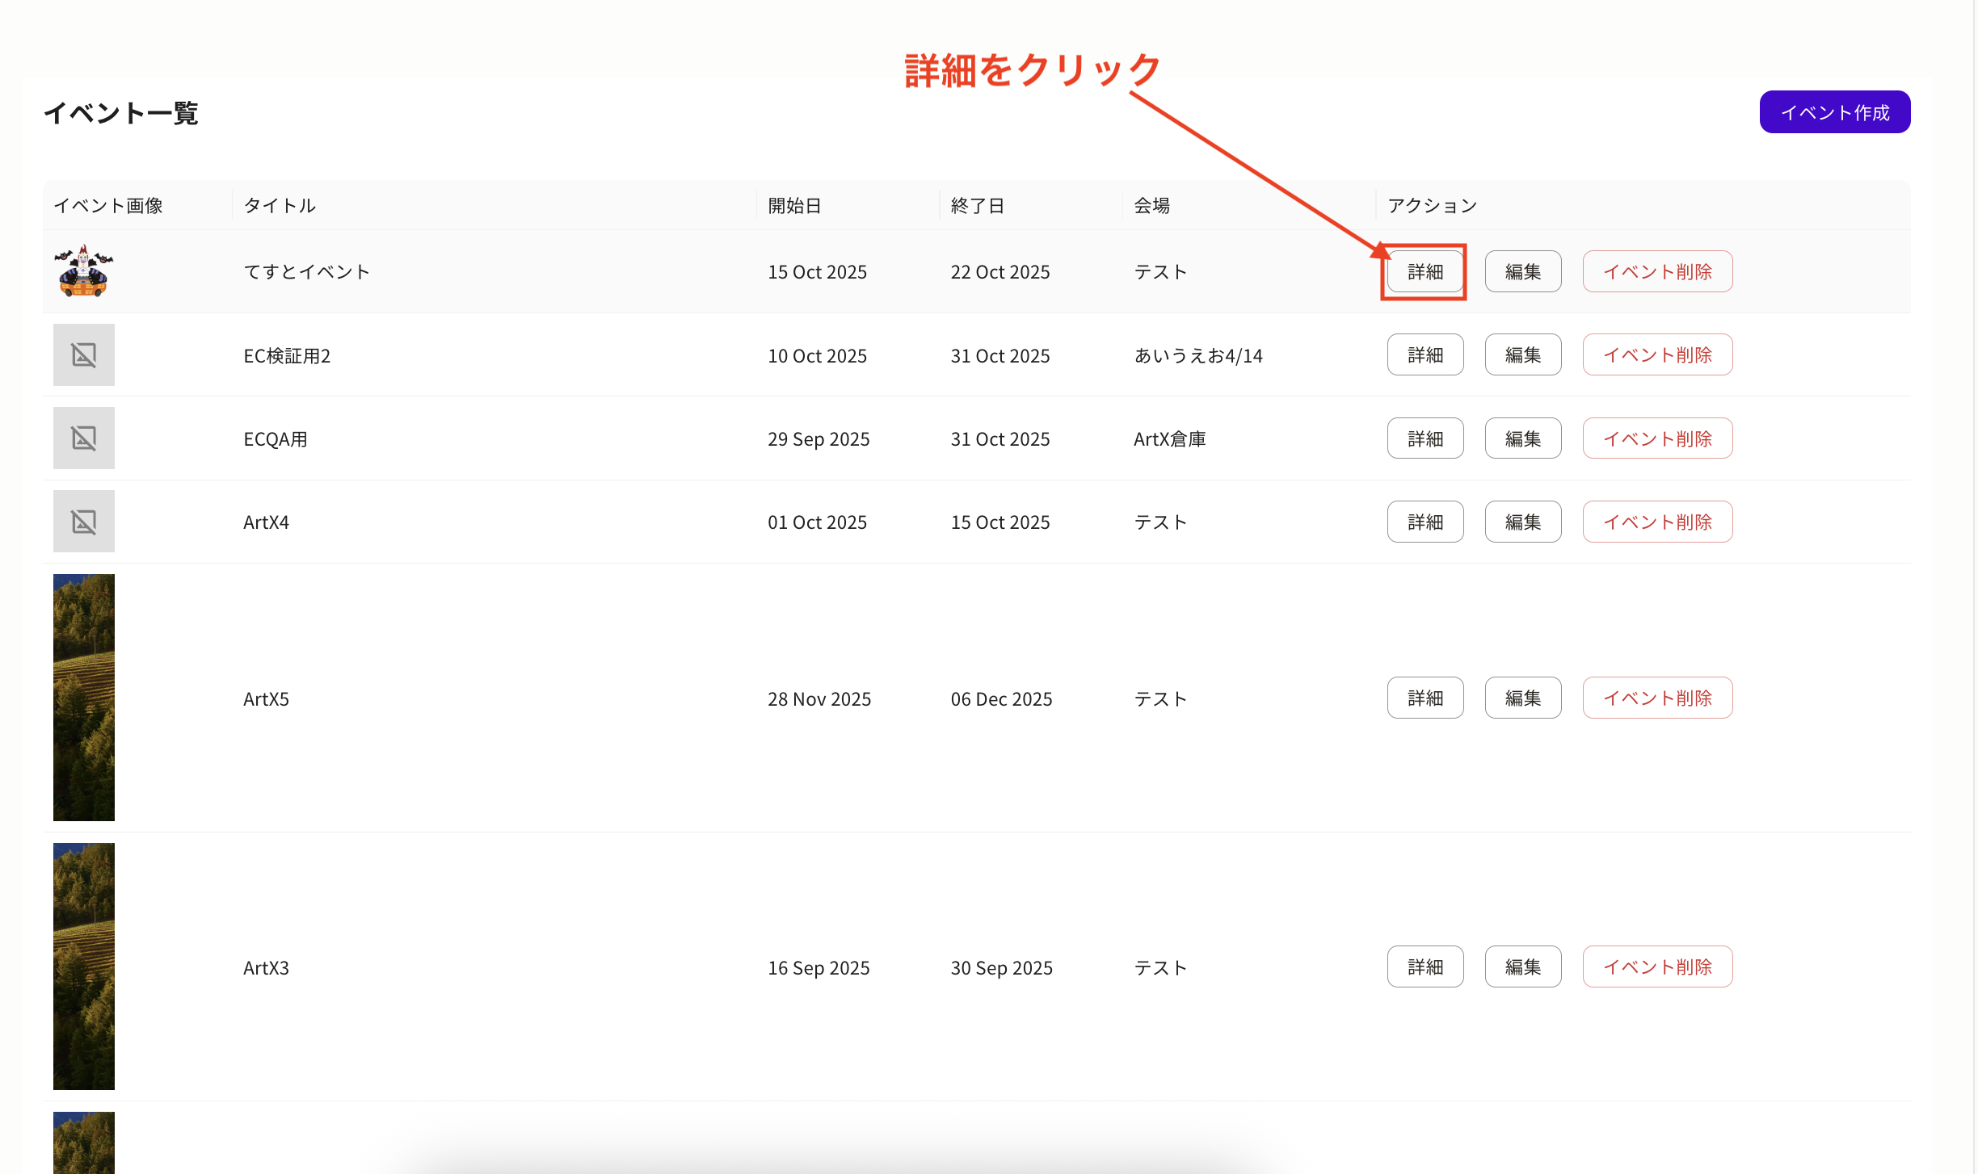Open 詳細 for ArtX4 event
This screenshot has width=1978, height=1174.
point(1425,522)
